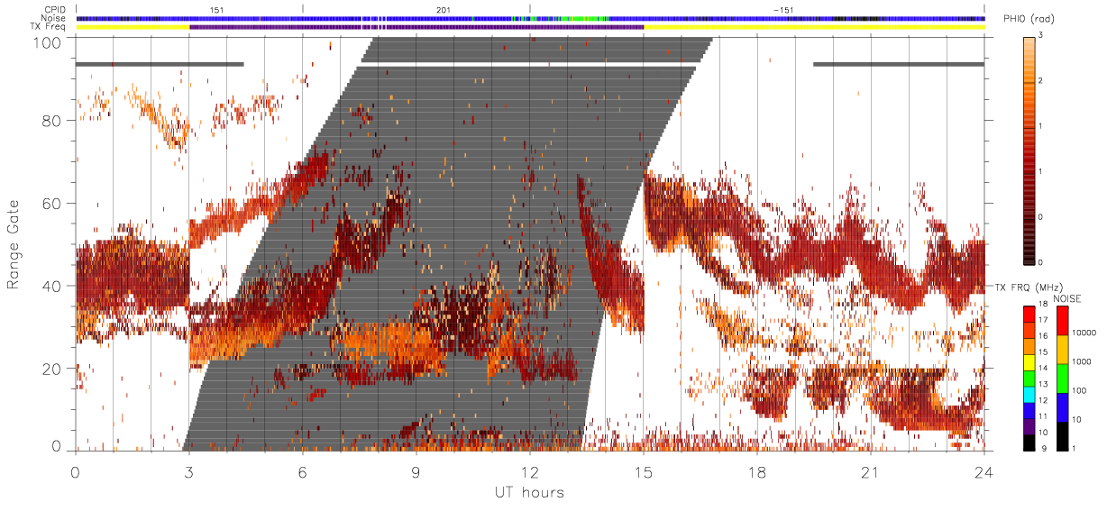Image resolution: width=1107 pixels, height=511 pixels.
Task: Click the gray bar above 20–24 UT hours
Action: click(898, 64)
